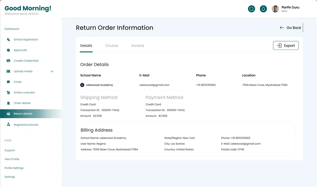The height and width of the screenshot is (187, 317).
Task: Click Postal code: 11742 text
Action: [x=232, y=149]
